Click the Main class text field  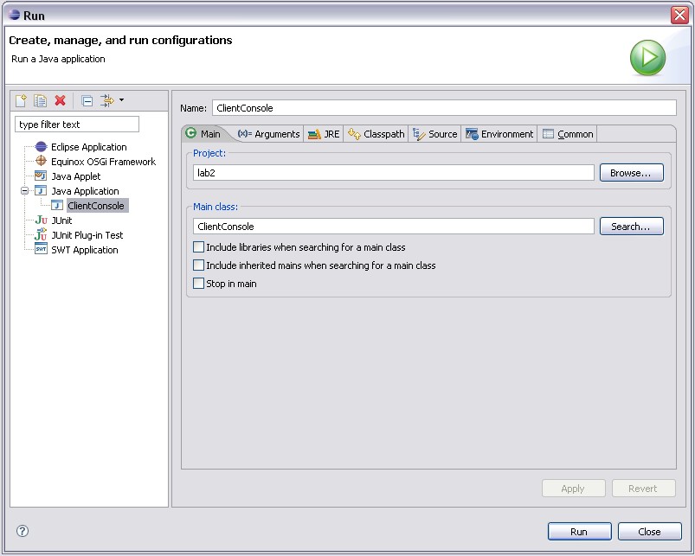[x=394, y=227]
